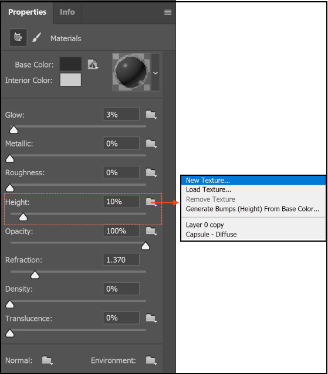The image size is (328, 374).
Task: Click the Normal: label text
Action: click(x=19, y=360)
